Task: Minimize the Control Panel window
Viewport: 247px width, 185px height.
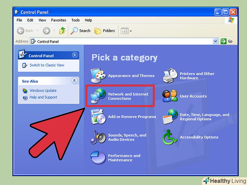Action: click(218, 12)
